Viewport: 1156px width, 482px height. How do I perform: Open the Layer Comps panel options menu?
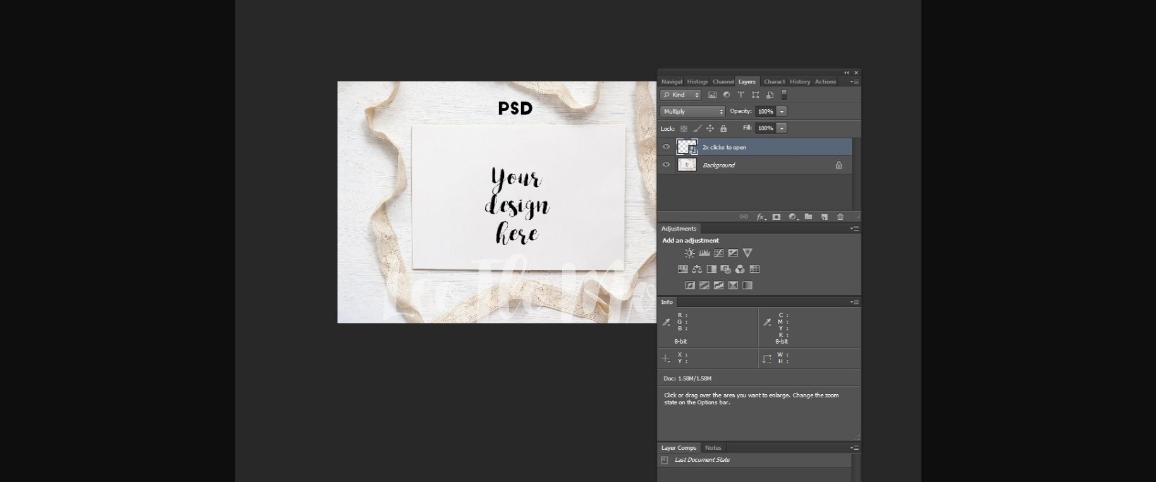pyautogui.click(x=854, y=448)
